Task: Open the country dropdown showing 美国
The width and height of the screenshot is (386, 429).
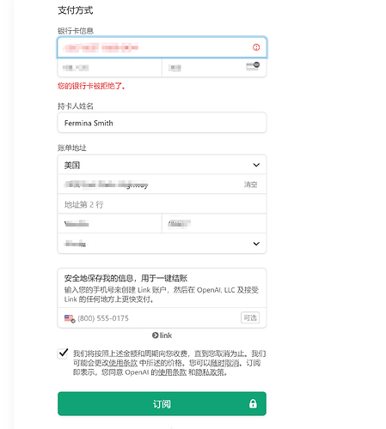Action: (162, 165)
